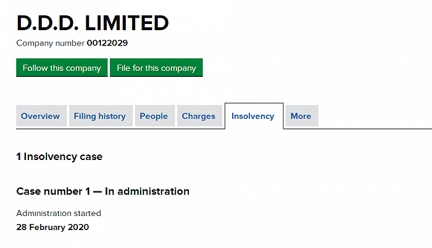The image size is (432, 248).
Task: Click the Administration started label
Action: click(x=59, y=214)
